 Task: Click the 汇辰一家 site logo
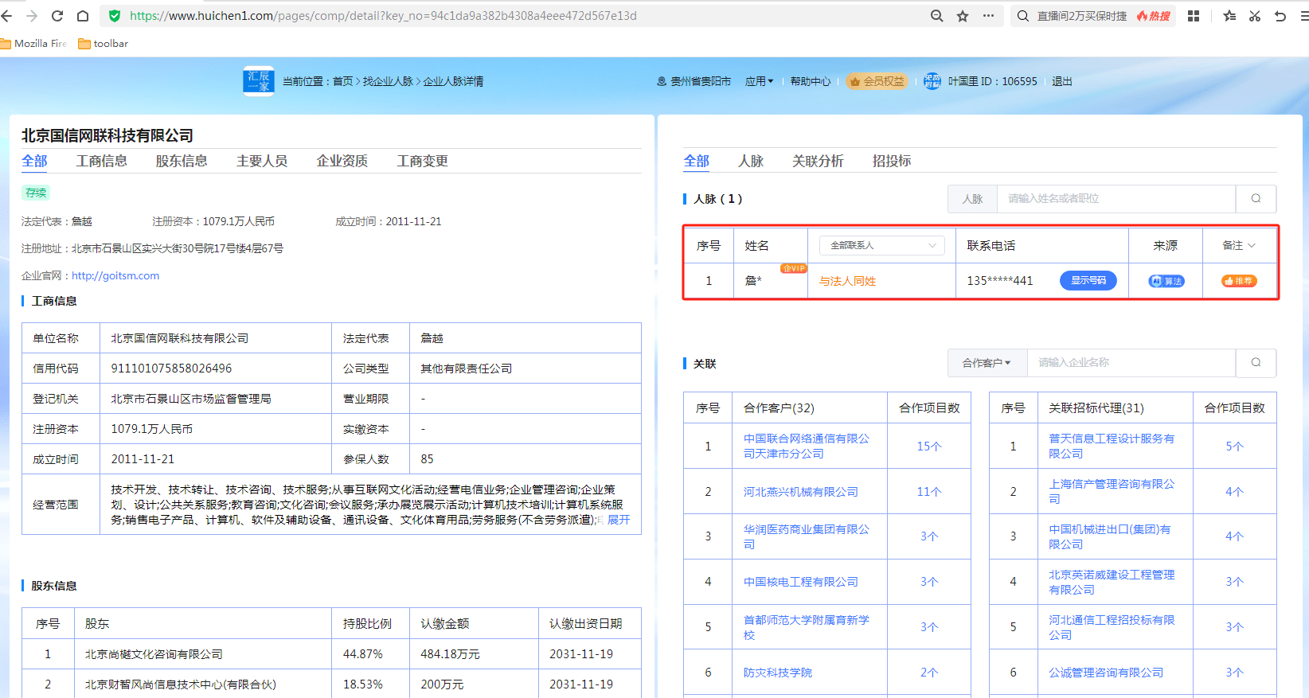click(x=259, y=81)
